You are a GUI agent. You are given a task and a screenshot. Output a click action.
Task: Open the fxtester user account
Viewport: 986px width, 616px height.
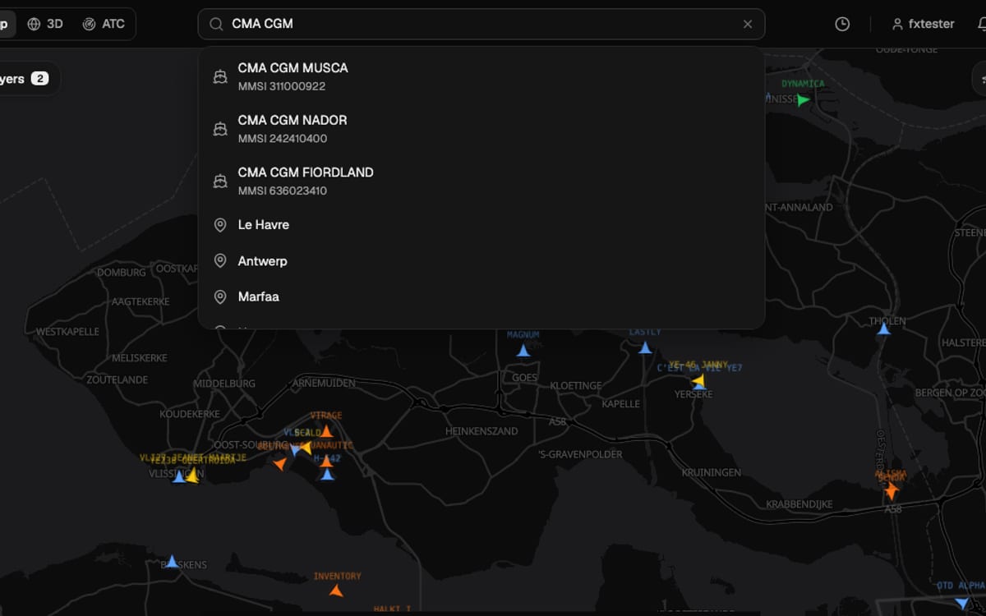[x=923, y=24]
